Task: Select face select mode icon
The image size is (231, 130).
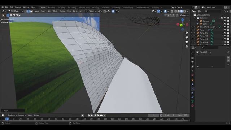Action: (x=31, y=11)
